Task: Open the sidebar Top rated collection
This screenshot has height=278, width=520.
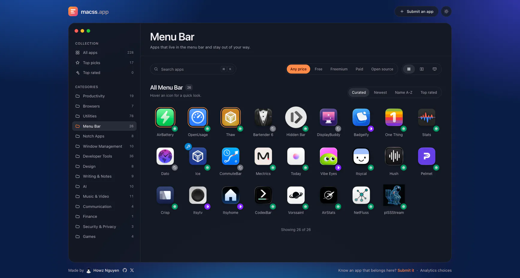Action: 104,73
